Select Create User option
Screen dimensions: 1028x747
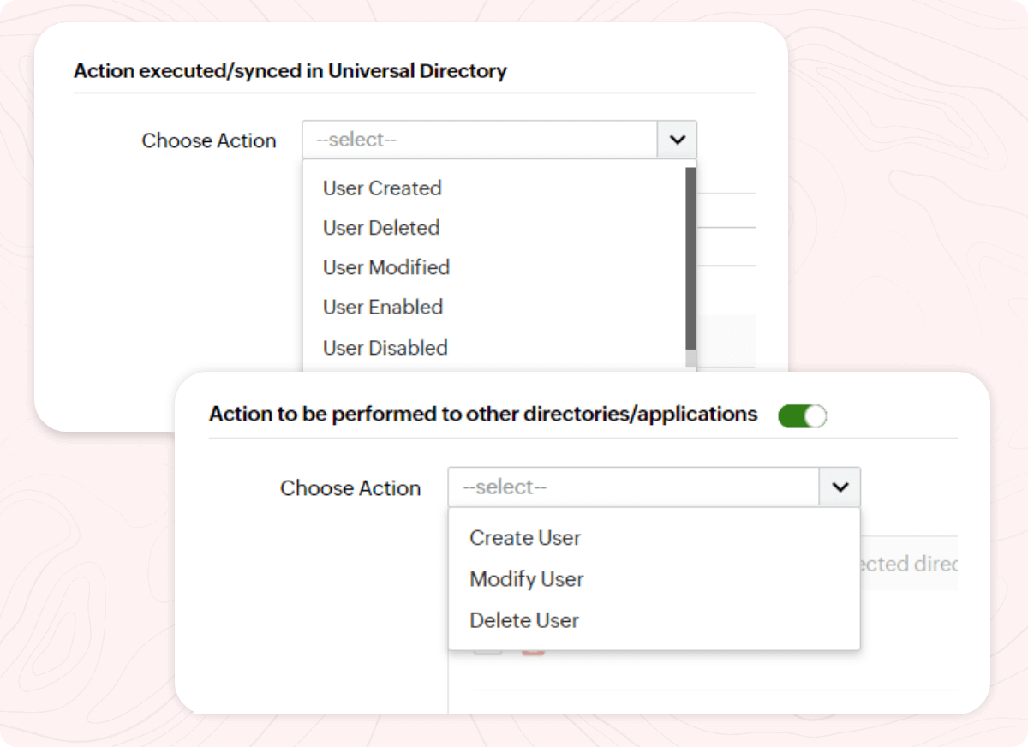(525, 538)
